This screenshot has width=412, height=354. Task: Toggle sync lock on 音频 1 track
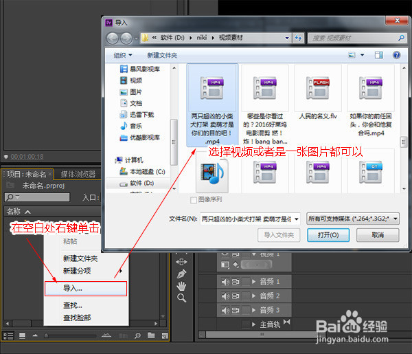236,282
